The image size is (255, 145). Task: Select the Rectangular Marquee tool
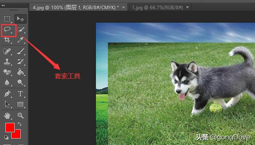tap(7, 19)
